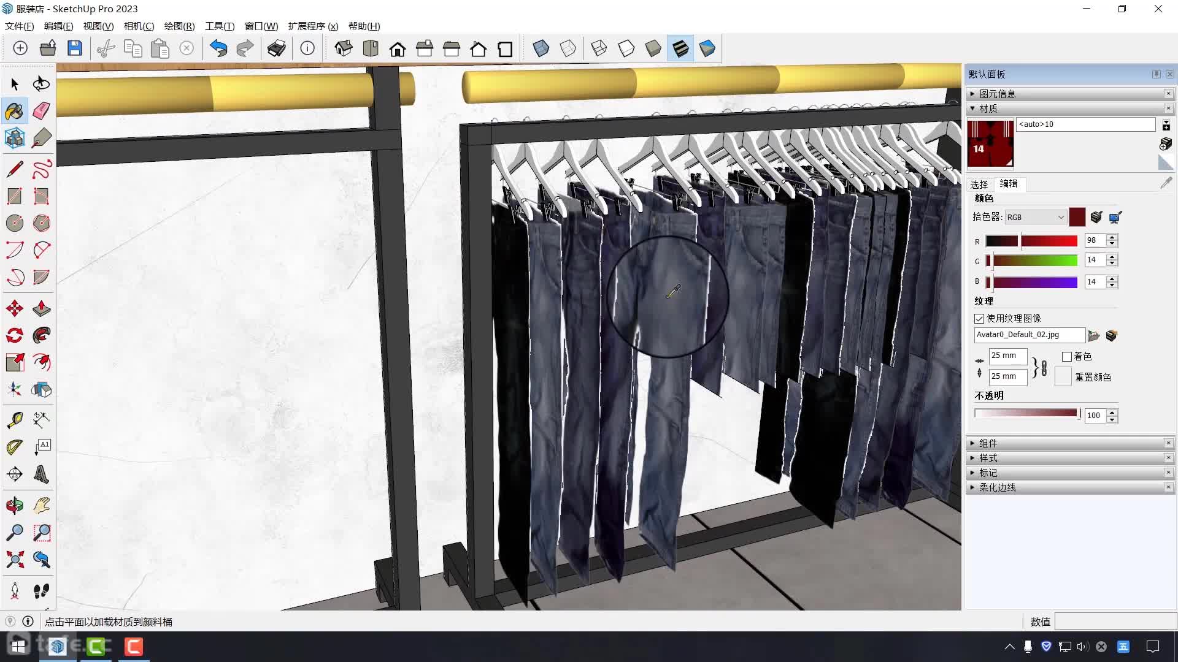Pick the pink Eraser tool
Screen dimensions: 1178x662
coord(41,111)
